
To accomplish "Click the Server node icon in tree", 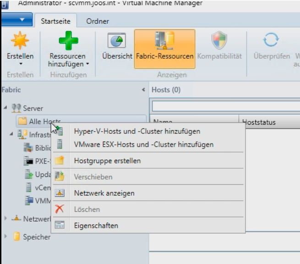I will point(16,108).
